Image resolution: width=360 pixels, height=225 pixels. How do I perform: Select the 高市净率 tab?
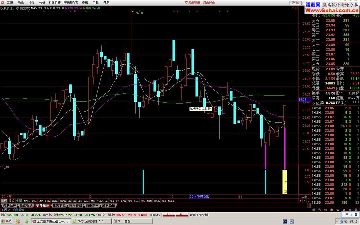pyautogui.click(x=92, y=205)
